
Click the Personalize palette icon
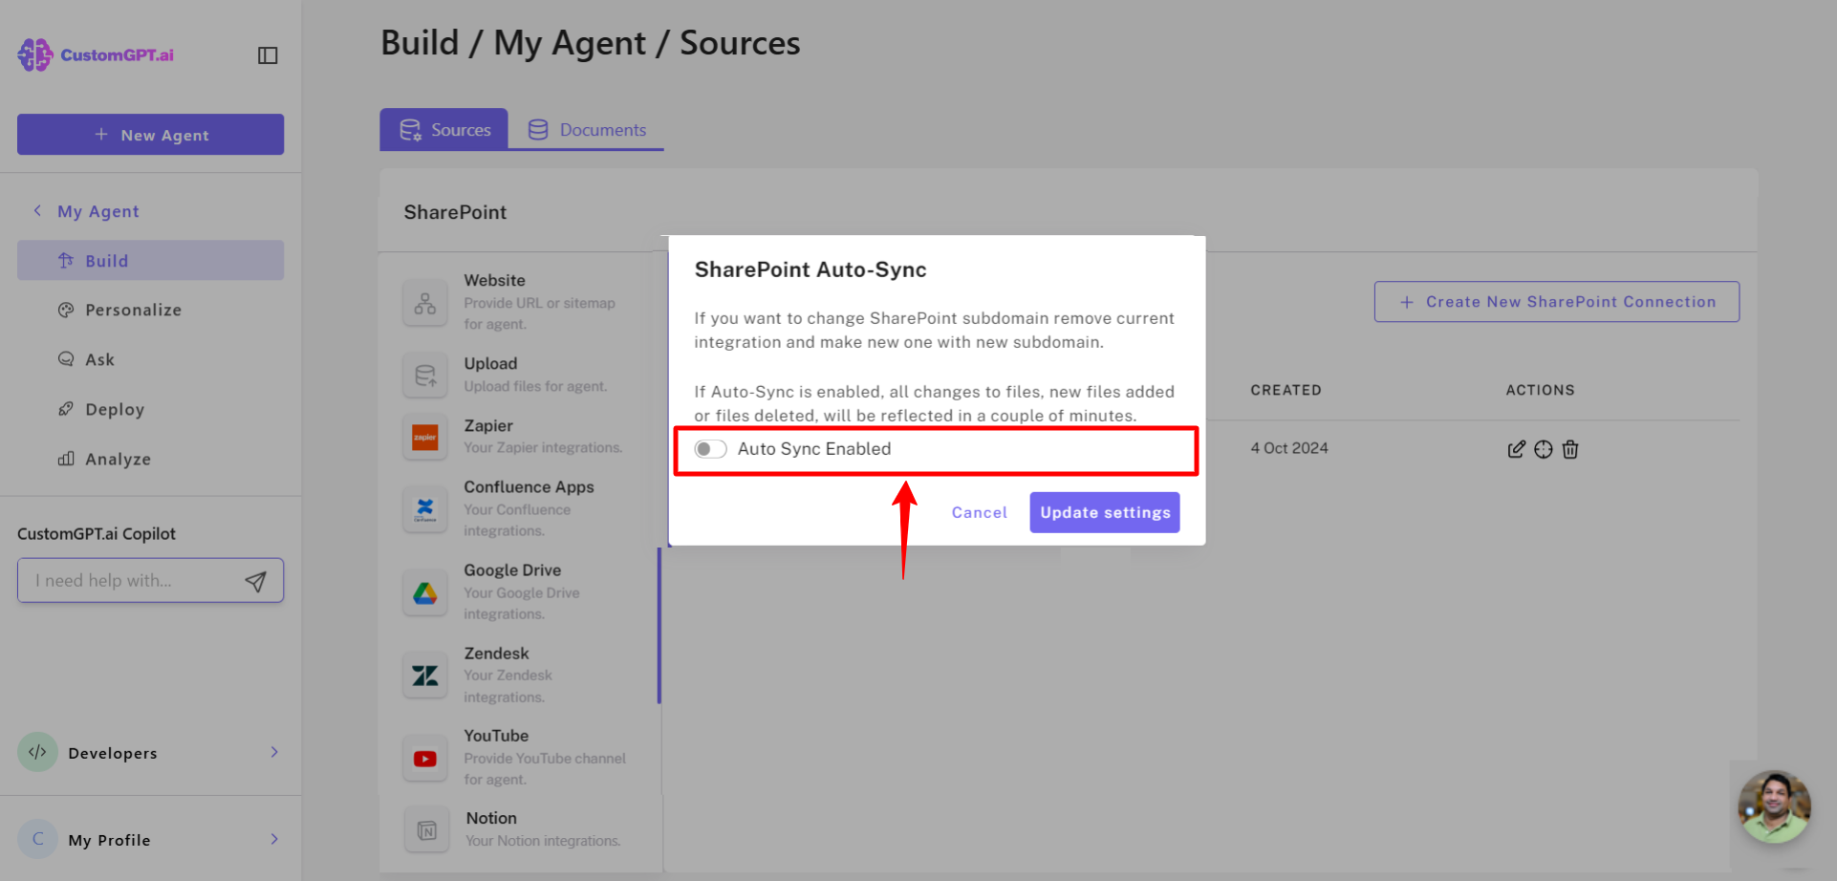[66, 310]
